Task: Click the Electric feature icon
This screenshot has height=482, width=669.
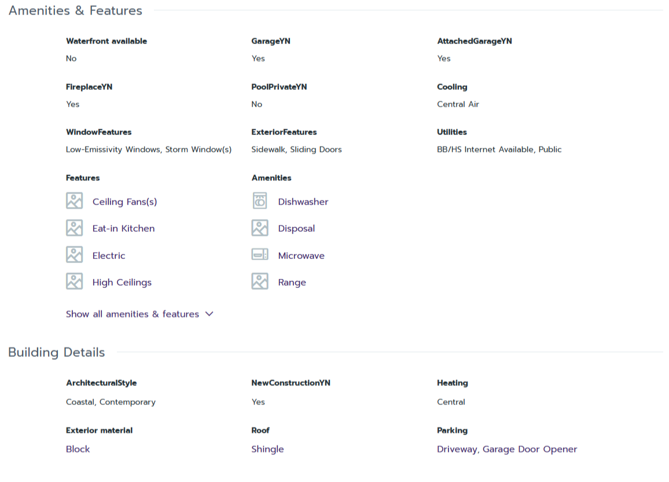Action: [x=74, y=255]
